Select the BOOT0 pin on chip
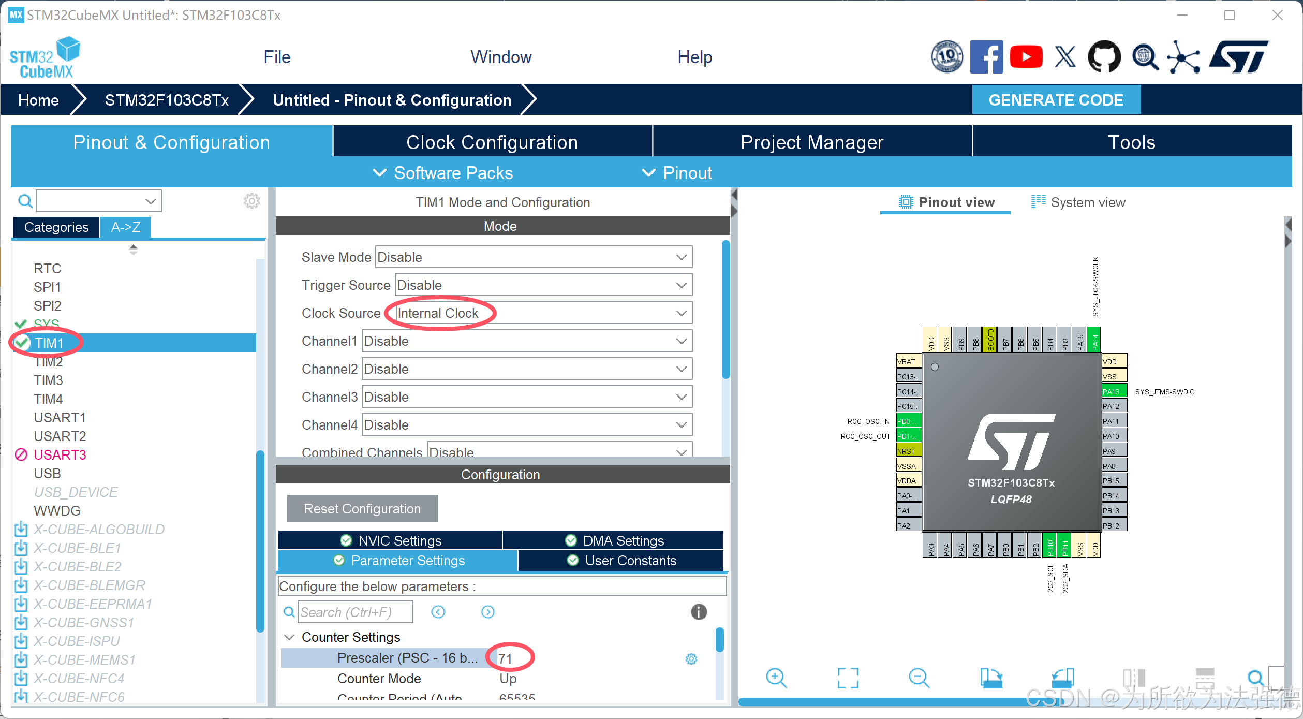The image size is (1303, 719). click(x=990, y=340)
